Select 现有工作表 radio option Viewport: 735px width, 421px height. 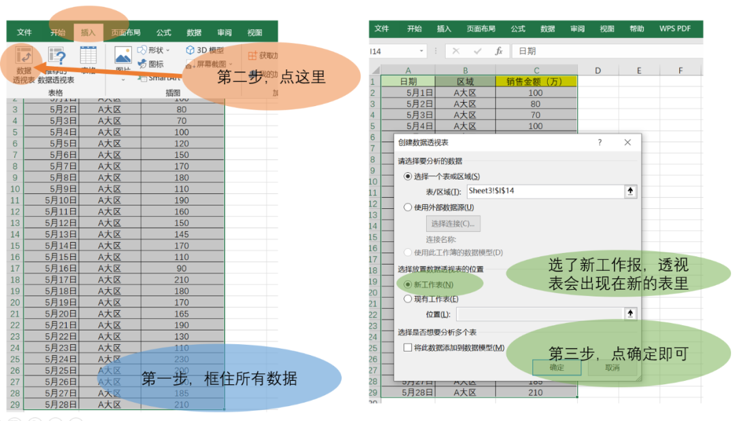point(408,299)
